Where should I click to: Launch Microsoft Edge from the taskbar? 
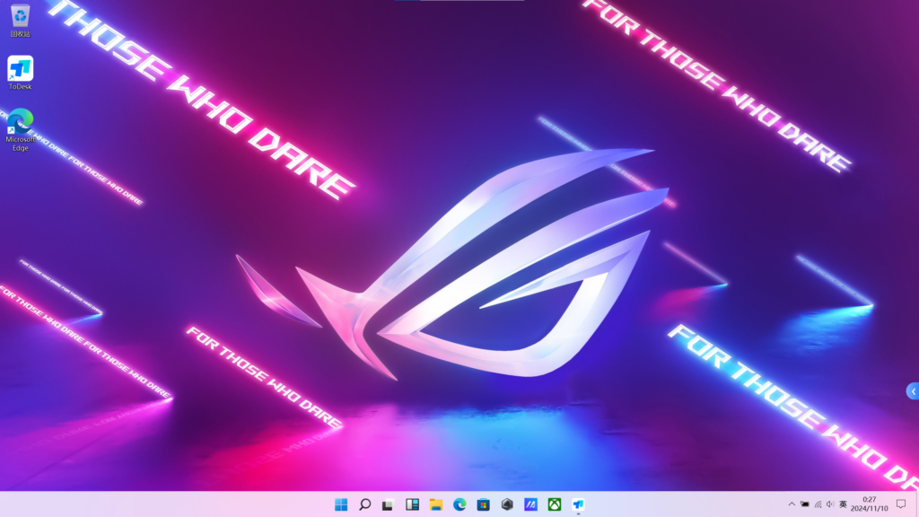[460, 504]
